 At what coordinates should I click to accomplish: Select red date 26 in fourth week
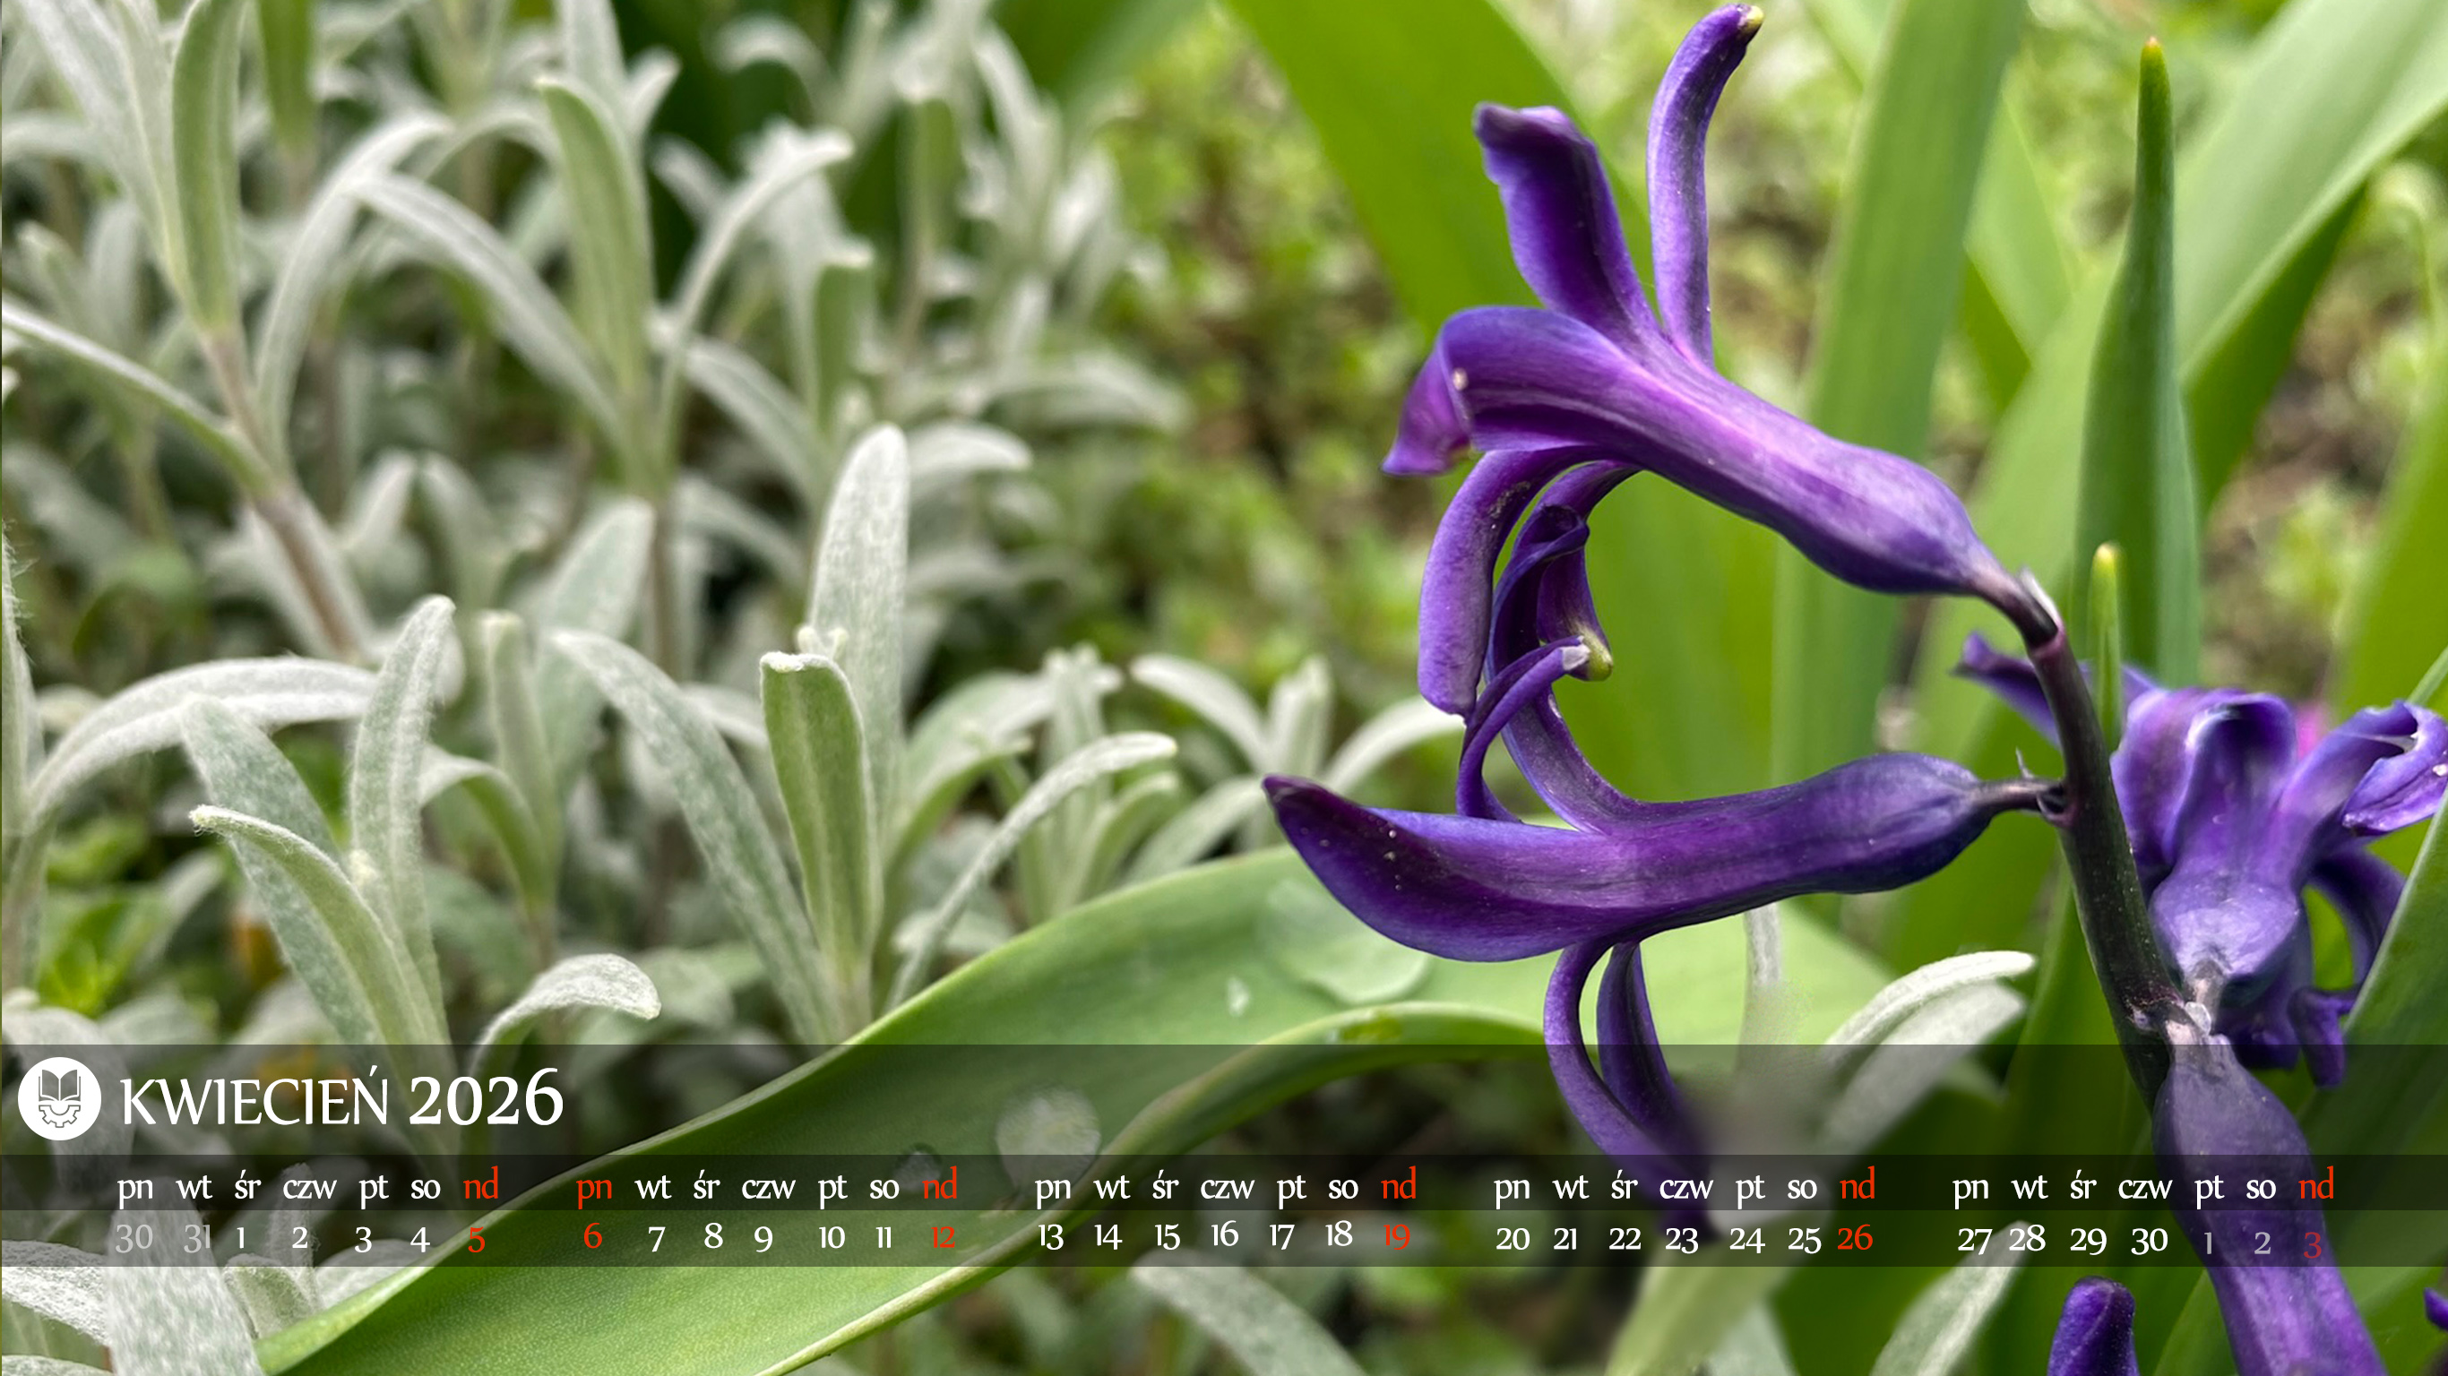point(1854,1238)
